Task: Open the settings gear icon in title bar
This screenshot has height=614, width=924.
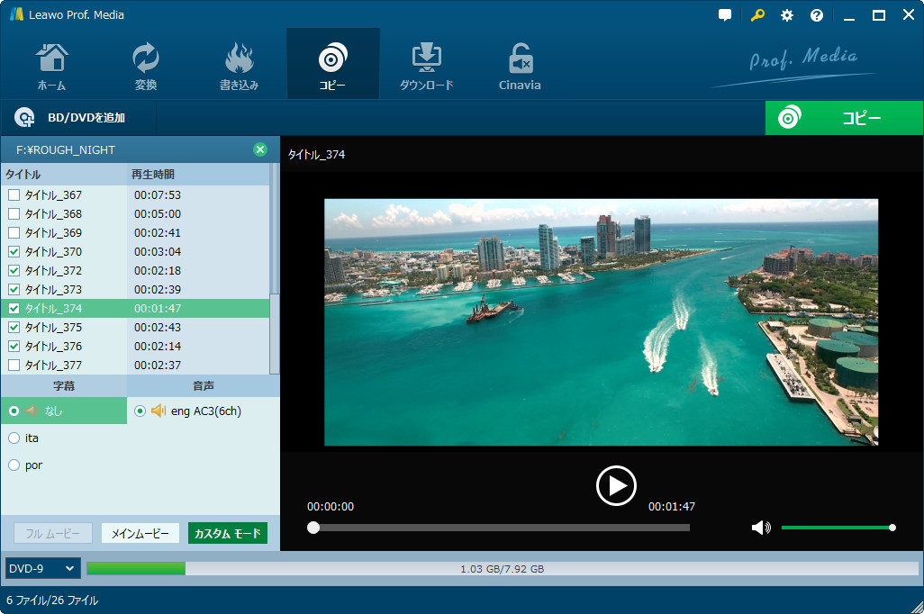Action: [x=787, y=15]
